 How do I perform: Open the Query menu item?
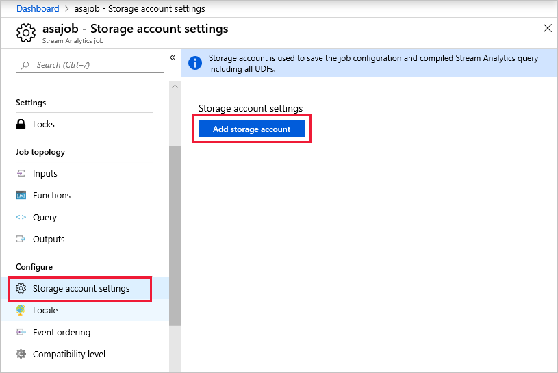tap(45, 218)
